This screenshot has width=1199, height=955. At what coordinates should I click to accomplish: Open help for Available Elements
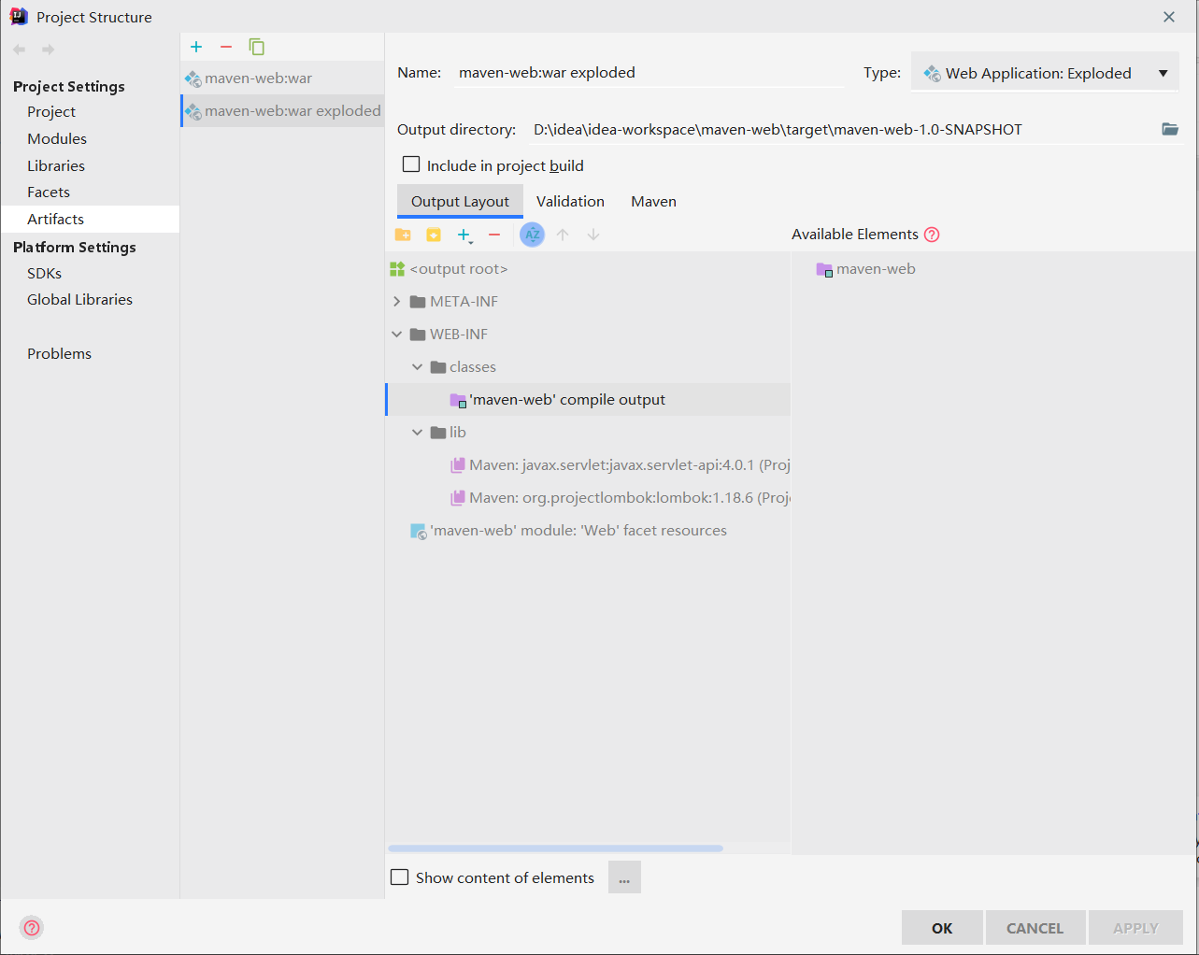pyautogui.click(x=932, y=235)
